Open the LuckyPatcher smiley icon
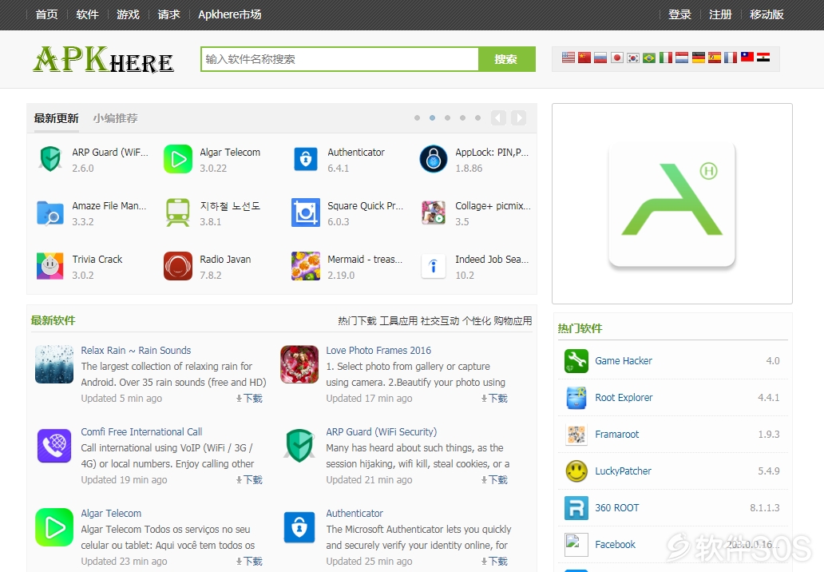 coord(576,471)
